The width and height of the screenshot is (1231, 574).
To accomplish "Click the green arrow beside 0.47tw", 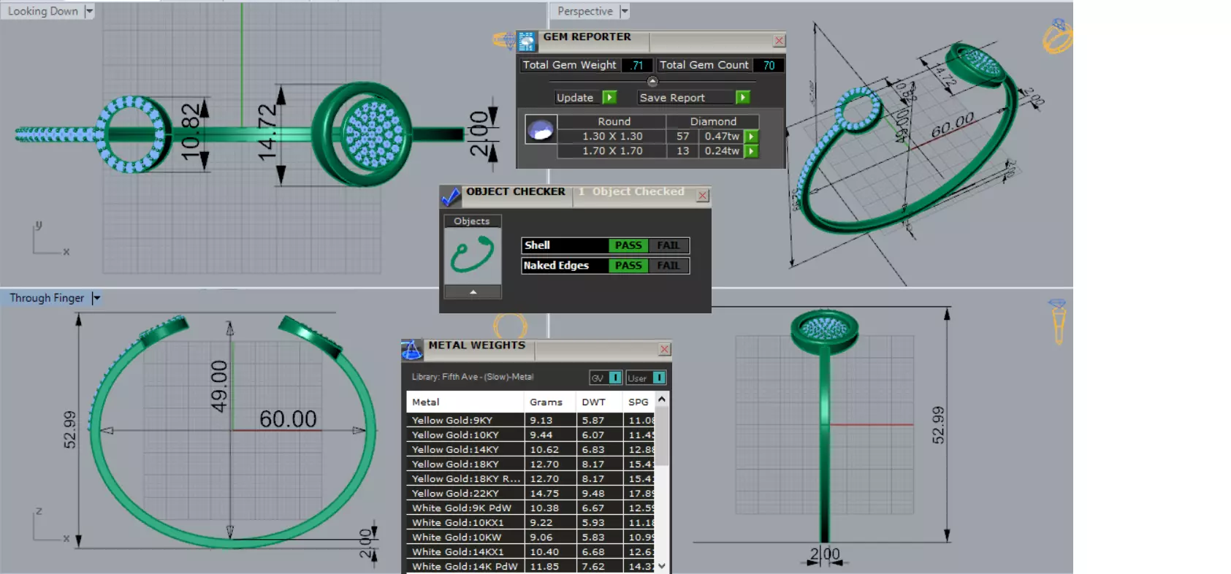I will click(x=751, y=137).
